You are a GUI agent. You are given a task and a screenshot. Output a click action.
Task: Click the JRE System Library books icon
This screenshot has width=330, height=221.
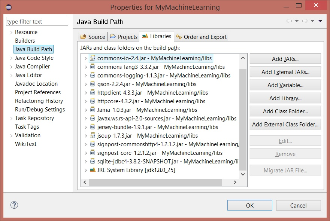tap(93, 170)
